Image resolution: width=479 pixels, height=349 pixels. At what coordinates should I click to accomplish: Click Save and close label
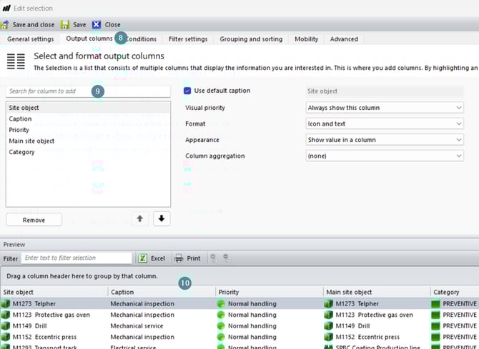(34, 25)
